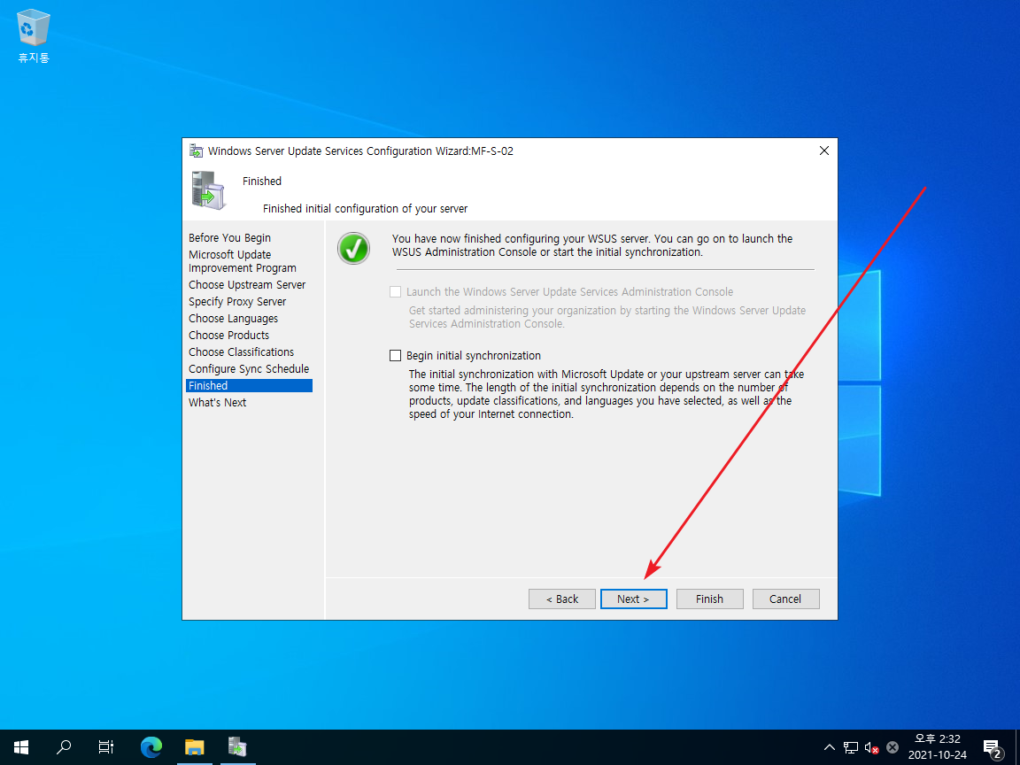Select Microsoft Update Improvement Program step
The height and width of the screenshot is (765, 1020).
coord(243,261)
